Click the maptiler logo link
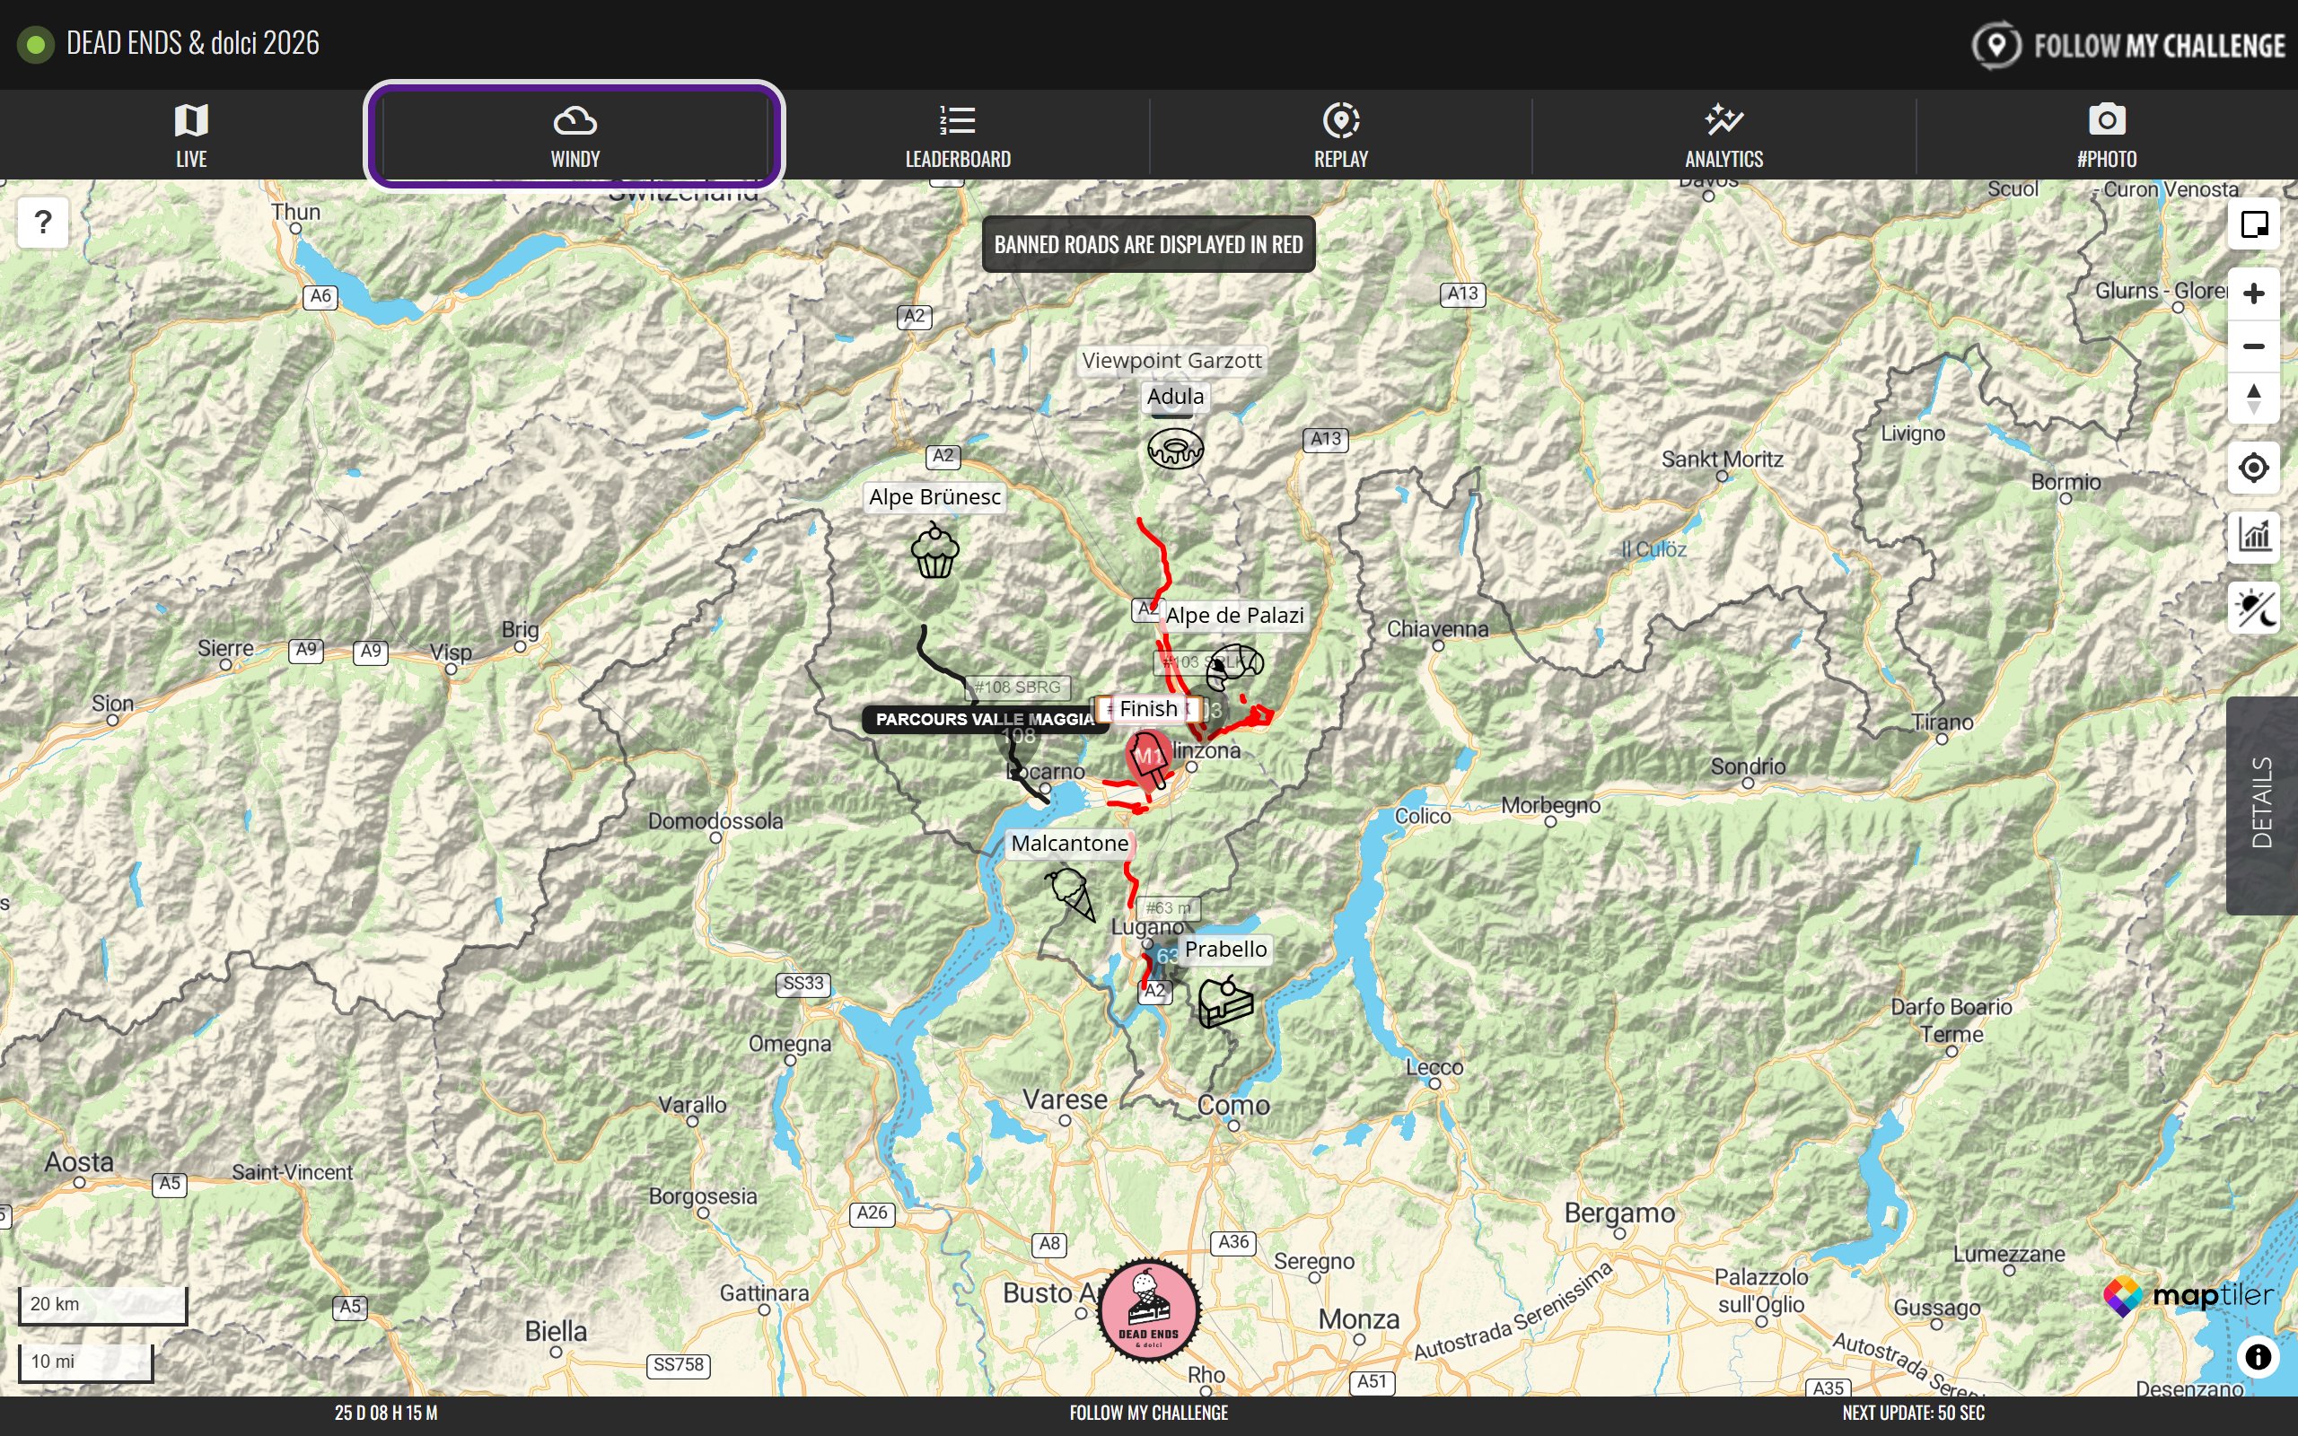Image resolution: width=2298 pixels, height=1436 pixels. [2188, 1296]
